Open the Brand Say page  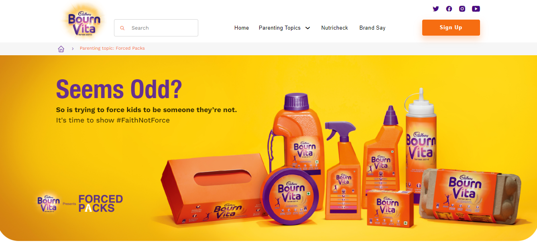pos(372,28)
